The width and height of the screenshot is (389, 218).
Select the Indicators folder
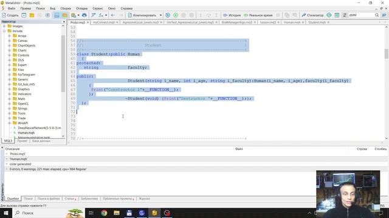(24, 94)
